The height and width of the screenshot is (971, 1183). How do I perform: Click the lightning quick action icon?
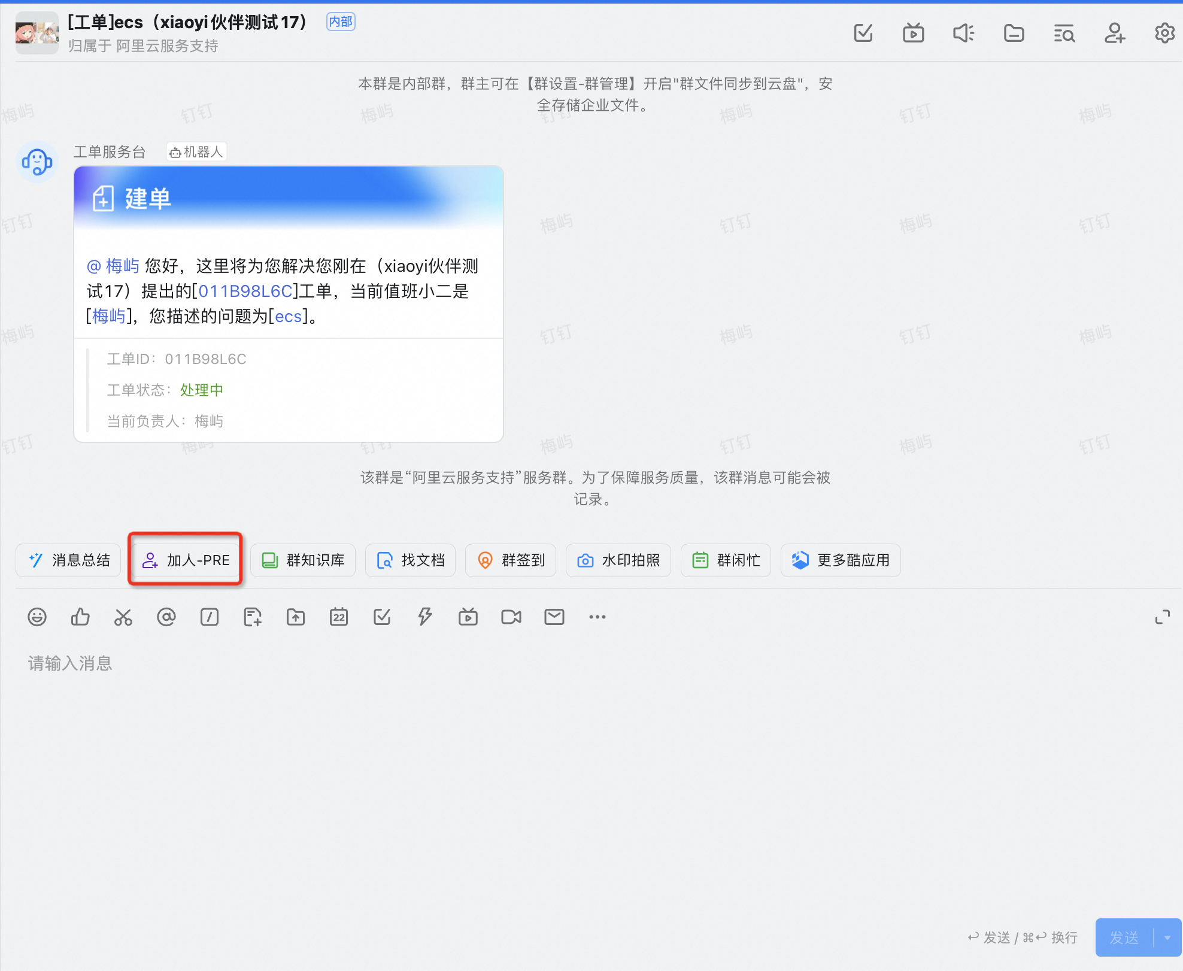tap(425, 617)
